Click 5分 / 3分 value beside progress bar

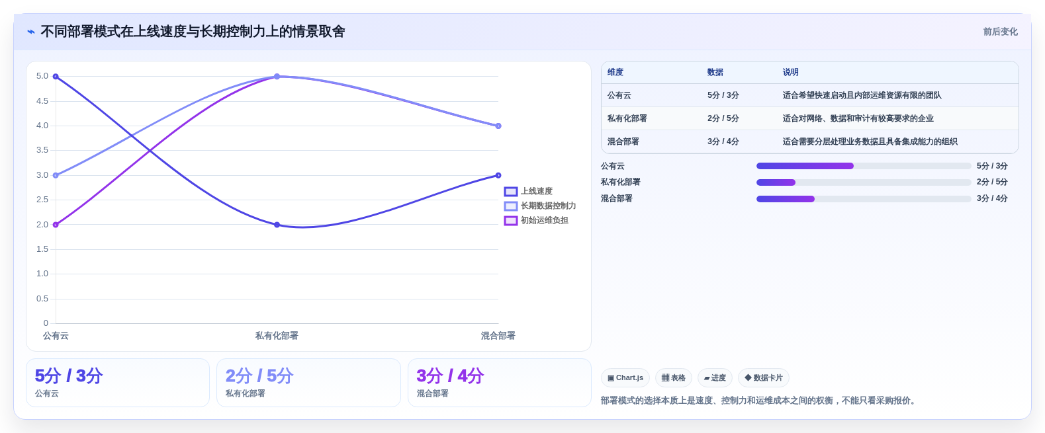pyautogui.click(x=992, y=166)
